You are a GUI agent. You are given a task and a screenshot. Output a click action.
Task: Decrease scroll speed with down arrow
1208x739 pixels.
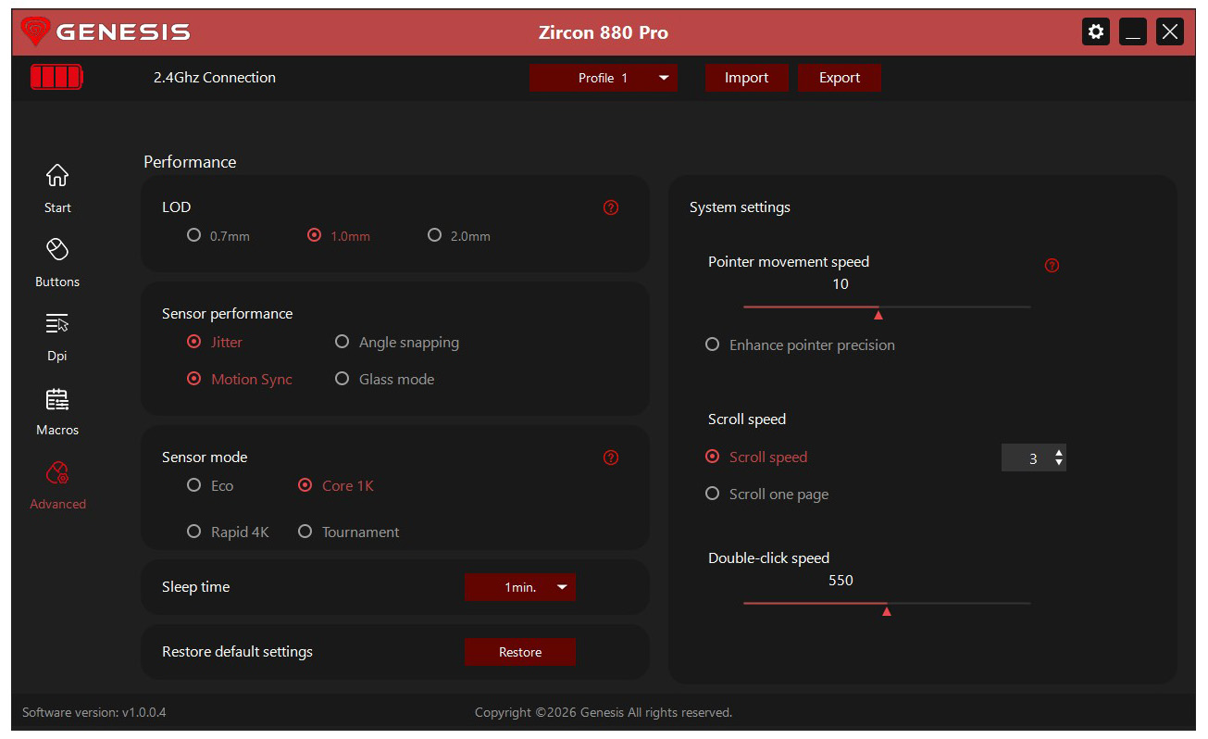(x=1059, y=462)
